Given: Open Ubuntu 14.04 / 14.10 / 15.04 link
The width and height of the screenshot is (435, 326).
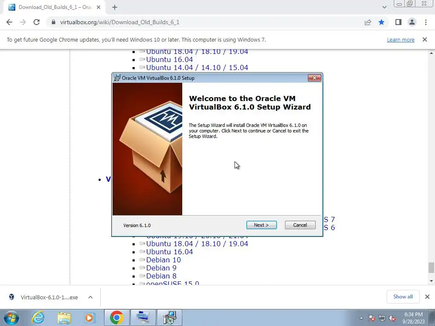Looking at the screenshot, I should tap(197, 67).
